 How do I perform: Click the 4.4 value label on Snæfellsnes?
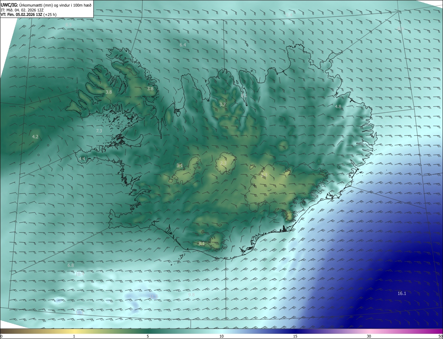82,159
